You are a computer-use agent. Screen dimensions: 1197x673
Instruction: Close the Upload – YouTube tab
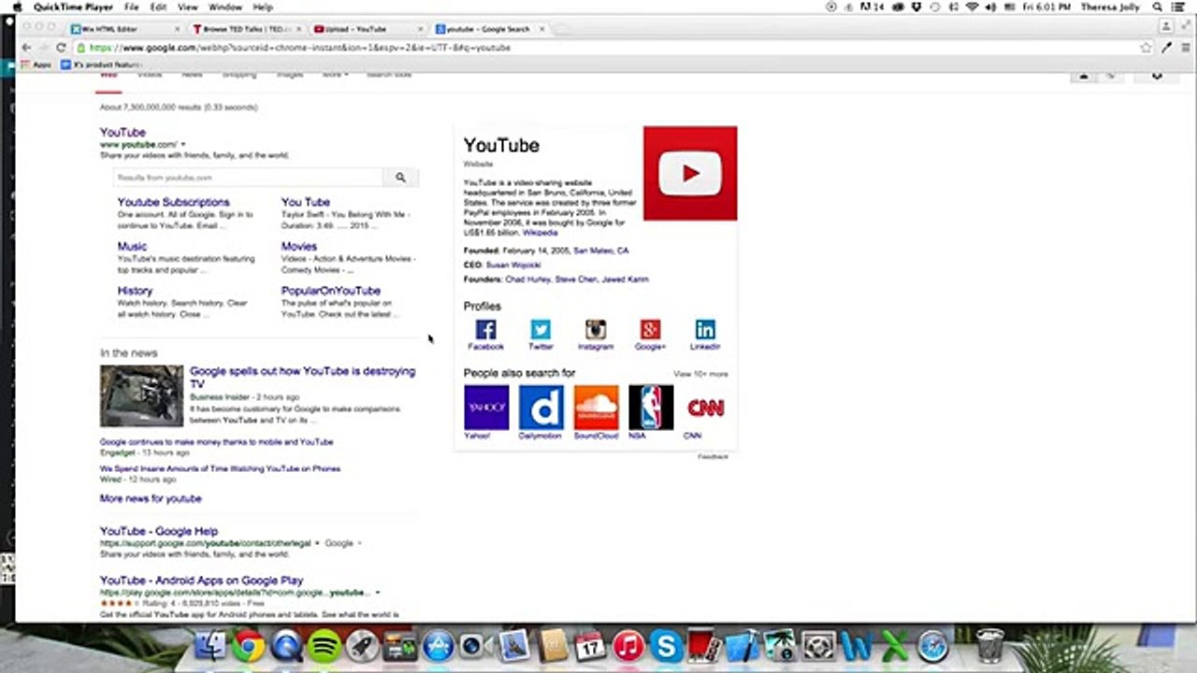tap(419, 29)
